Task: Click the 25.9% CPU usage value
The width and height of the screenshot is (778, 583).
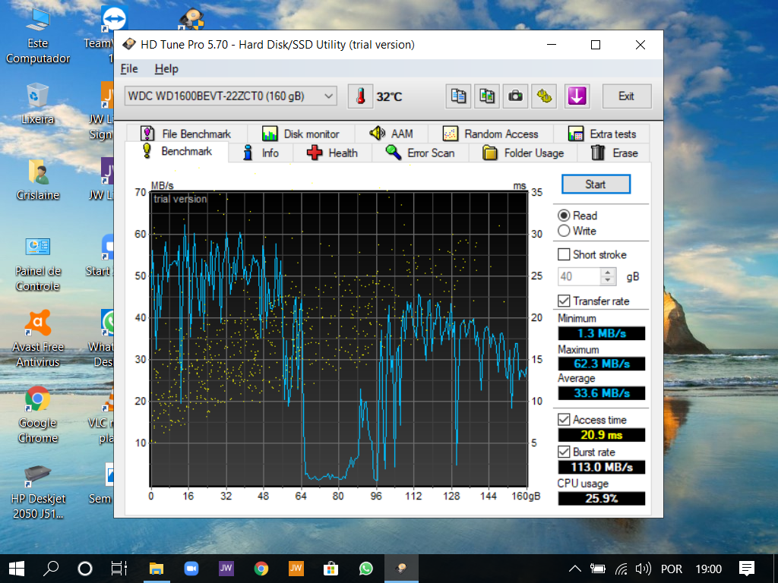Action: click(x=602, y=499)
